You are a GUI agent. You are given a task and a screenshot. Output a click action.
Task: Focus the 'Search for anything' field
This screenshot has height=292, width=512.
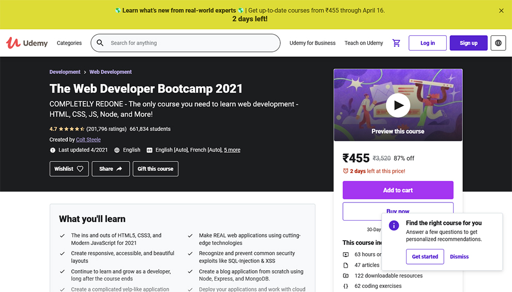point(186,43)
